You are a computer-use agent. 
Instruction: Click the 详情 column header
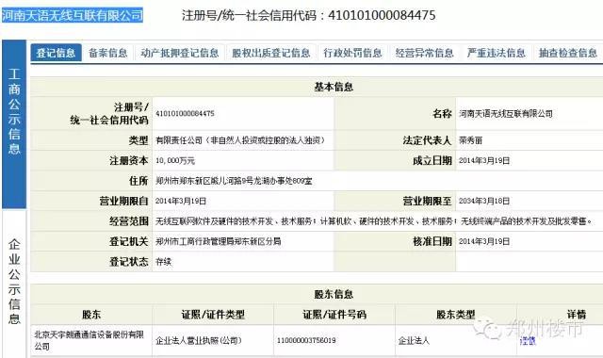[x=577, y=315]
